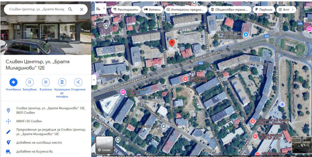
Task: Save the place with the Запазване icon
Action: [30, 82]
